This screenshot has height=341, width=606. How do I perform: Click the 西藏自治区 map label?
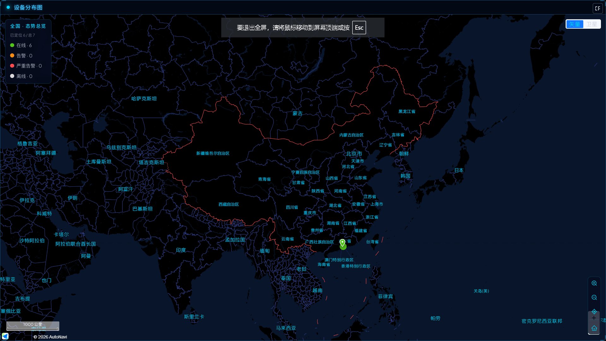coord(229,205)
